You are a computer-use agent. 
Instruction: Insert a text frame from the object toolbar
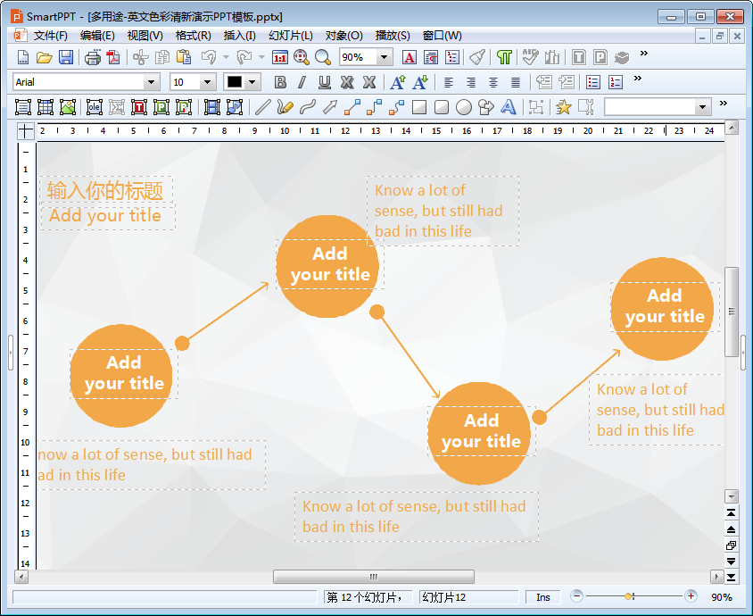[x=22, y=107]
